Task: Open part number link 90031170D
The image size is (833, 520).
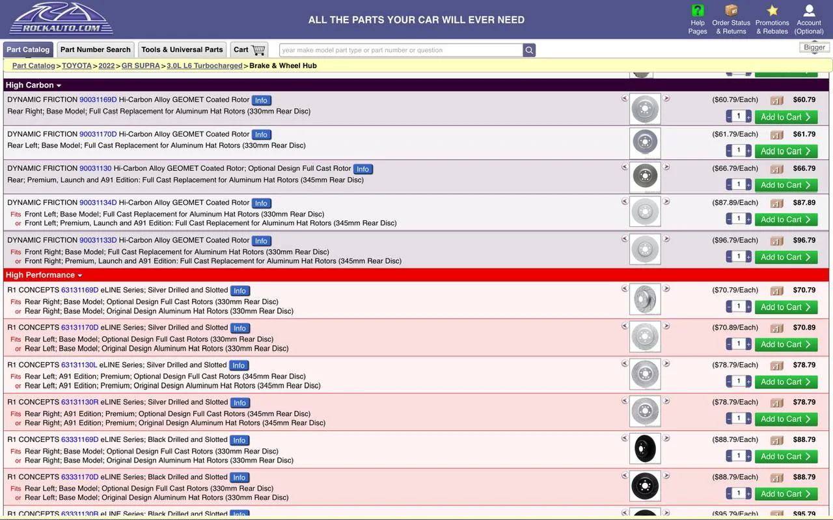Action: [98, 134]
